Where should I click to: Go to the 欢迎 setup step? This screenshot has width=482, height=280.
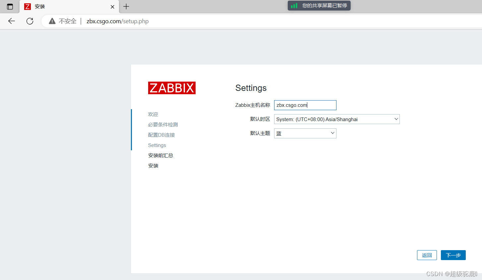(x=153, y=114)
